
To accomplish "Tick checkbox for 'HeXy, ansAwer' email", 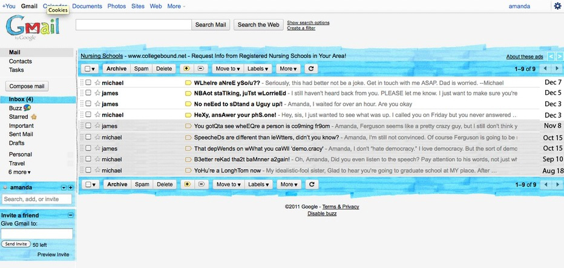I will (x=88, y=115).
